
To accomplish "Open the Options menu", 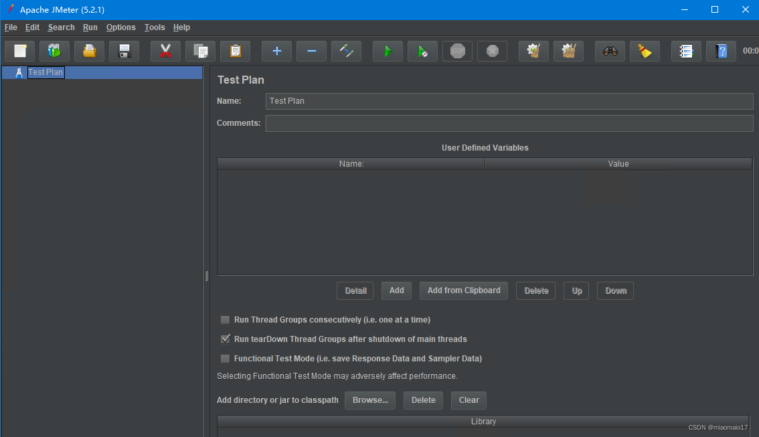I will point(121,27).
